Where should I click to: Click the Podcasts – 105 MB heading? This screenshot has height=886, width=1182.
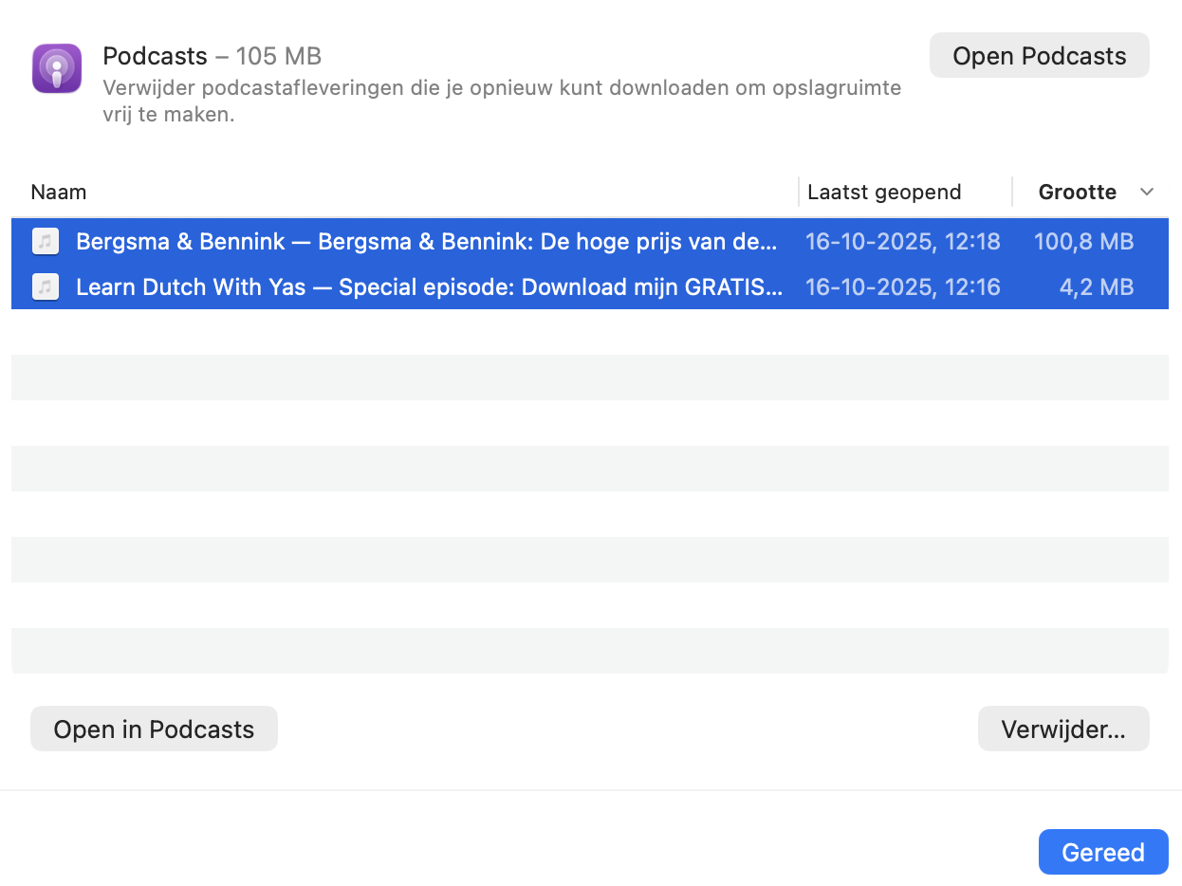click(x=212, y=56)
